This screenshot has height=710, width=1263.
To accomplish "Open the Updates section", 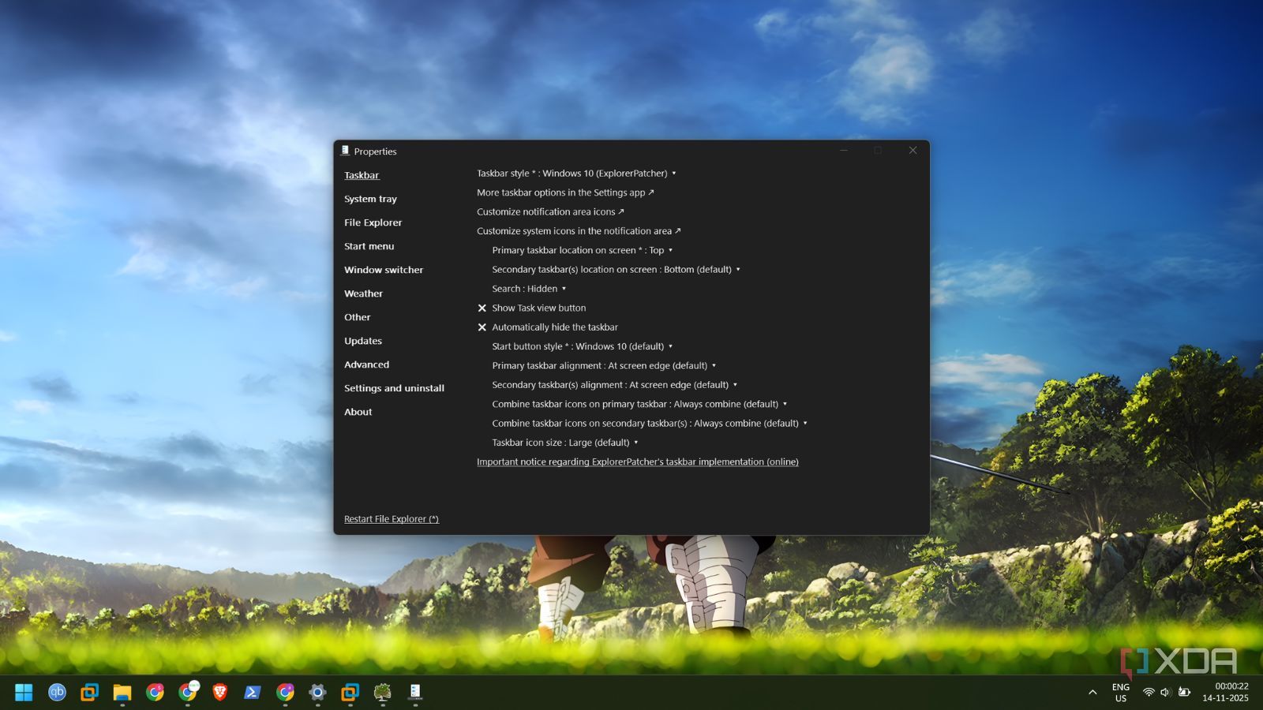I will pos(363,341).
